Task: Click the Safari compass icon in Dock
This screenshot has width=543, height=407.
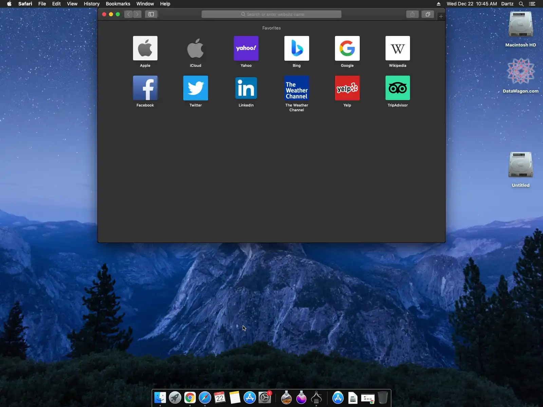Action: coord(205,398)
